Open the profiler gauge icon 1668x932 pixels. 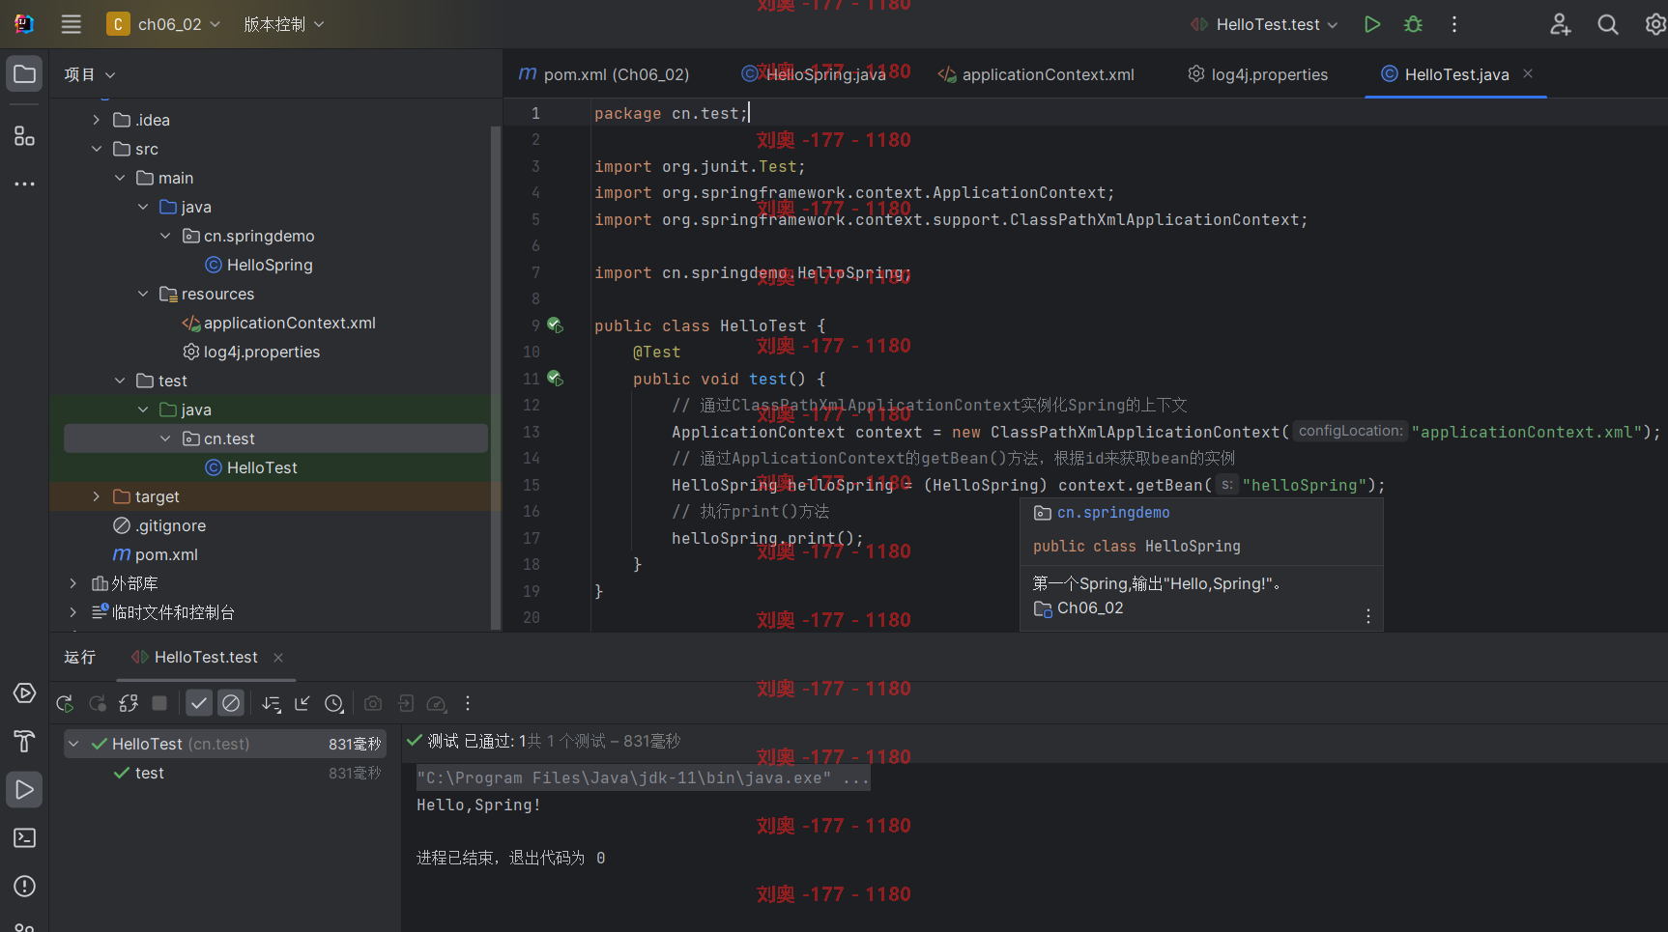tap(437, 704)
